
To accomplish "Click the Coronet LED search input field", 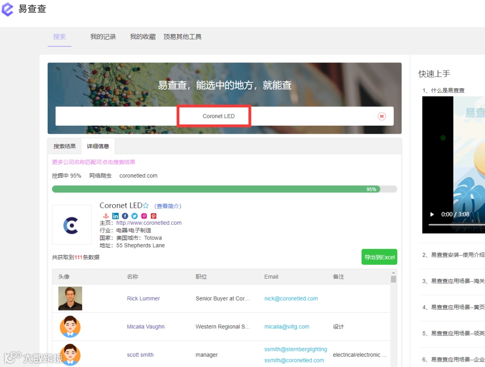I will [225, 116].
